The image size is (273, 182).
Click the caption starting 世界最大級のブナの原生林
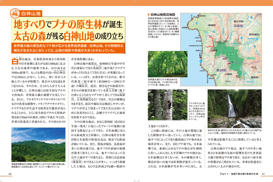[x=163, y=82]
